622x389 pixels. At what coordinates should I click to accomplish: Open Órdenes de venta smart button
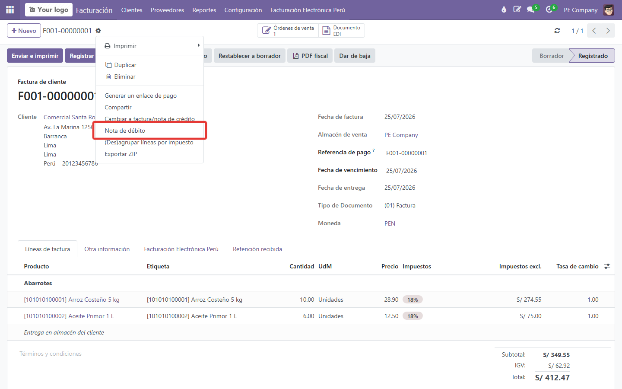[x=288, y=31]
